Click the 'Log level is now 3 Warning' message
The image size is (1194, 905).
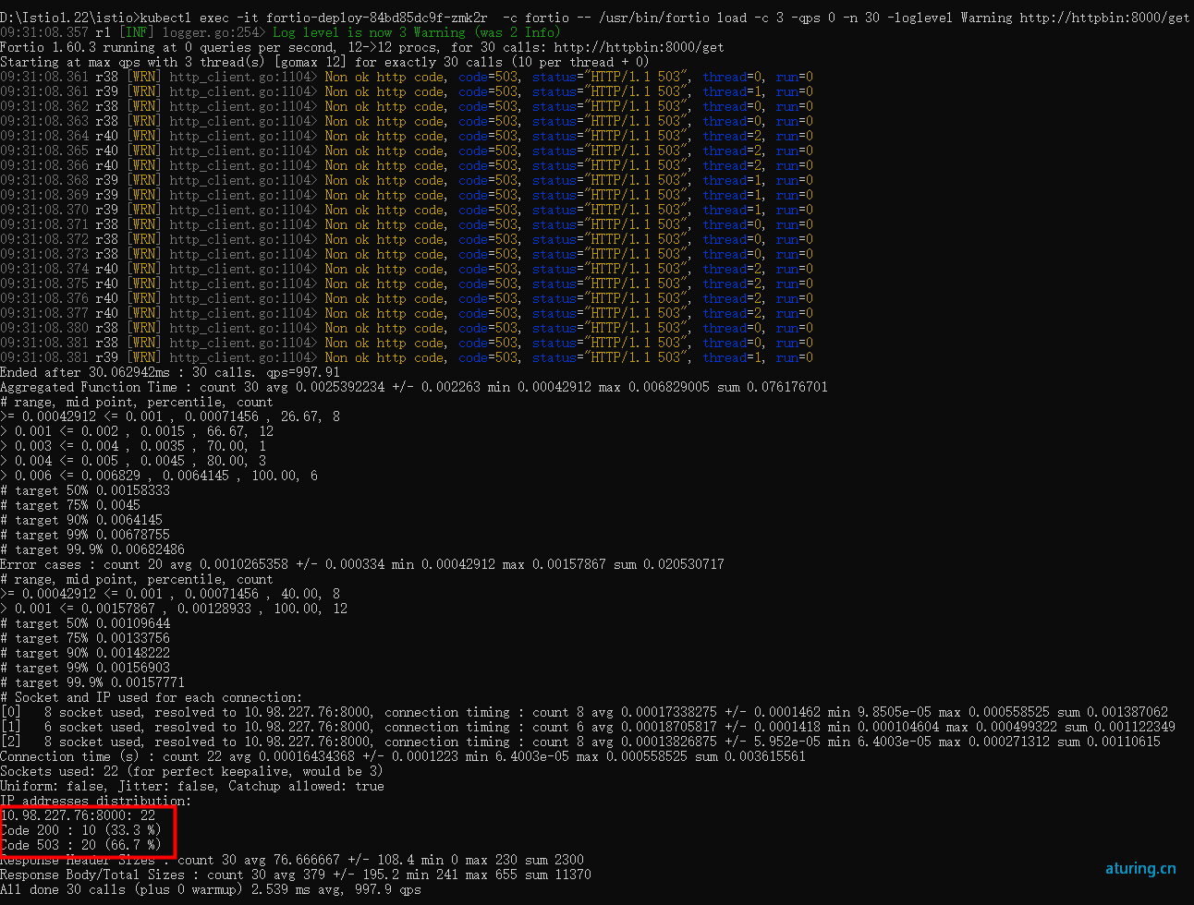(416, 32)
